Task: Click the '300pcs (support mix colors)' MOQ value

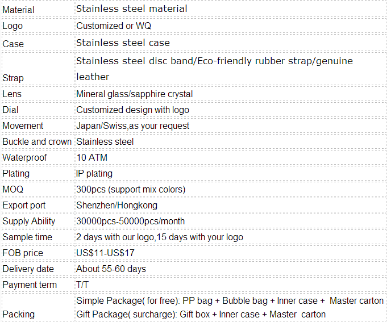Action: 131,190
